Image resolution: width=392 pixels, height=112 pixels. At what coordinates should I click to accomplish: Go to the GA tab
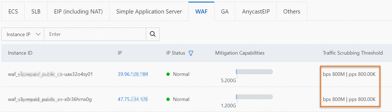tap(225, 12)
